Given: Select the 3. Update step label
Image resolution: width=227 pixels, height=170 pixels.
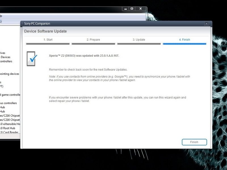Looking at the screenshot, I should pos(139,40).
